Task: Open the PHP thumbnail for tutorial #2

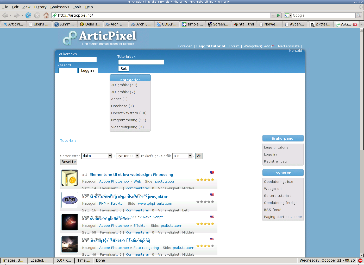Action: click(x=70, y=200)
